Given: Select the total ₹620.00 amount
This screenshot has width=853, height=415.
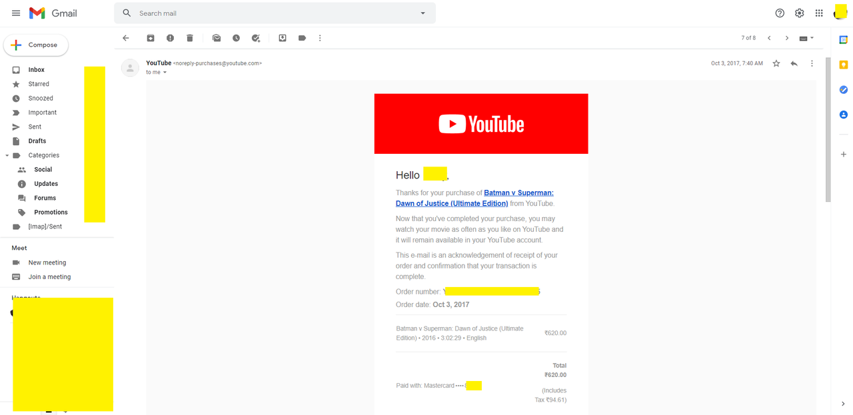Looking at the screenshot, I should click(x=555, y=375).
